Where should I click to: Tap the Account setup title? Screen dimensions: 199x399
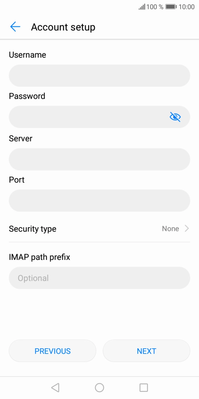click(63, 27)
